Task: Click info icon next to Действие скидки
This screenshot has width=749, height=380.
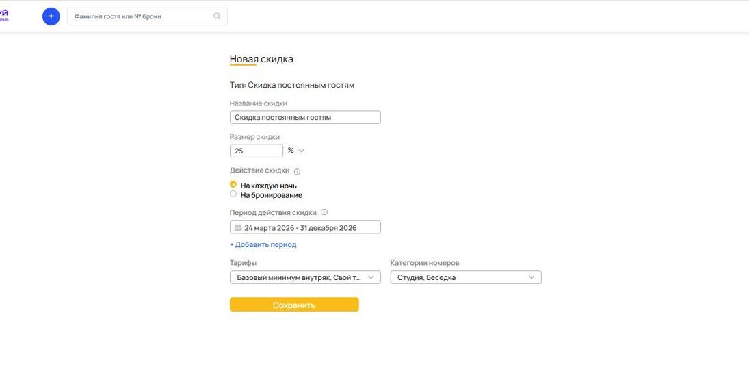Action: click(x=297, y=172)
